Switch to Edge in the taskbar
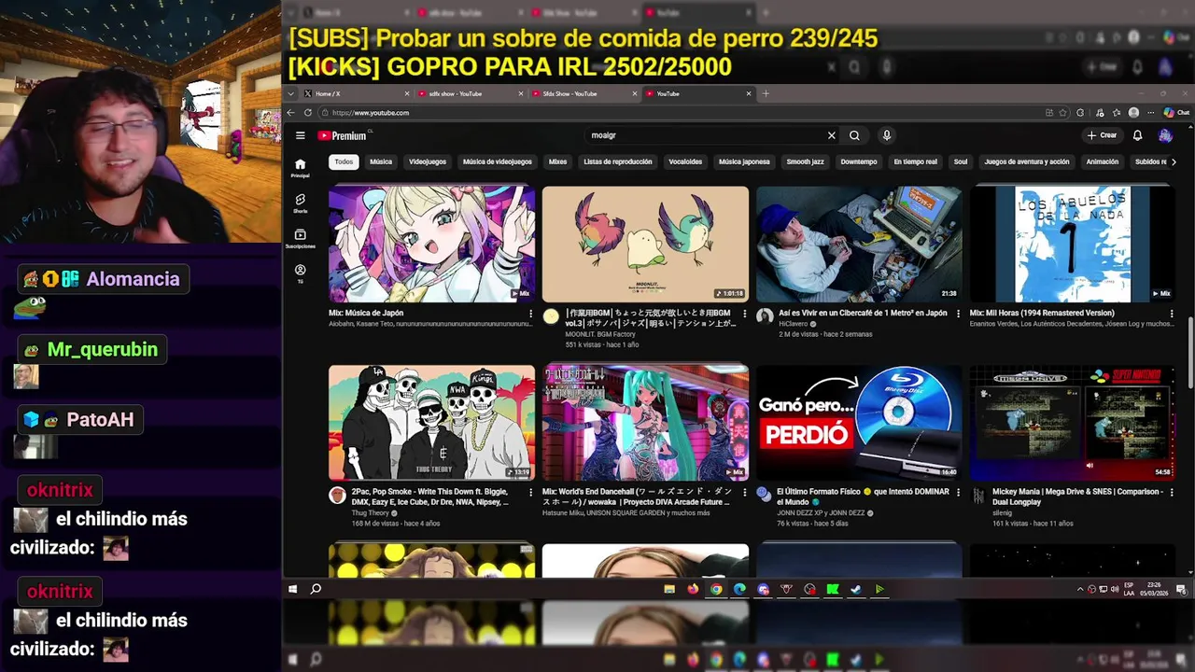 pyautogui.click(x=739, y=589)
